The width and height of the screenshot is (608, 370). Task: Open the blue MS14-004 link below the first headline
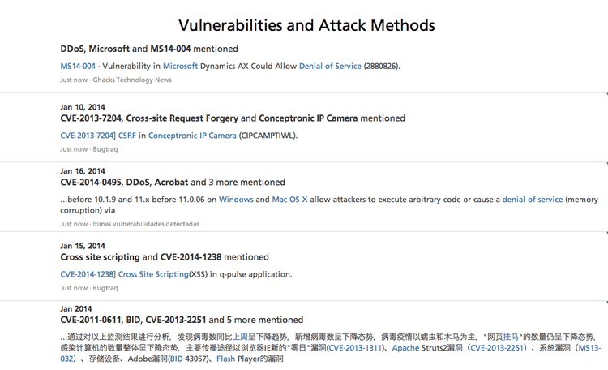click(x=78, y=66)
